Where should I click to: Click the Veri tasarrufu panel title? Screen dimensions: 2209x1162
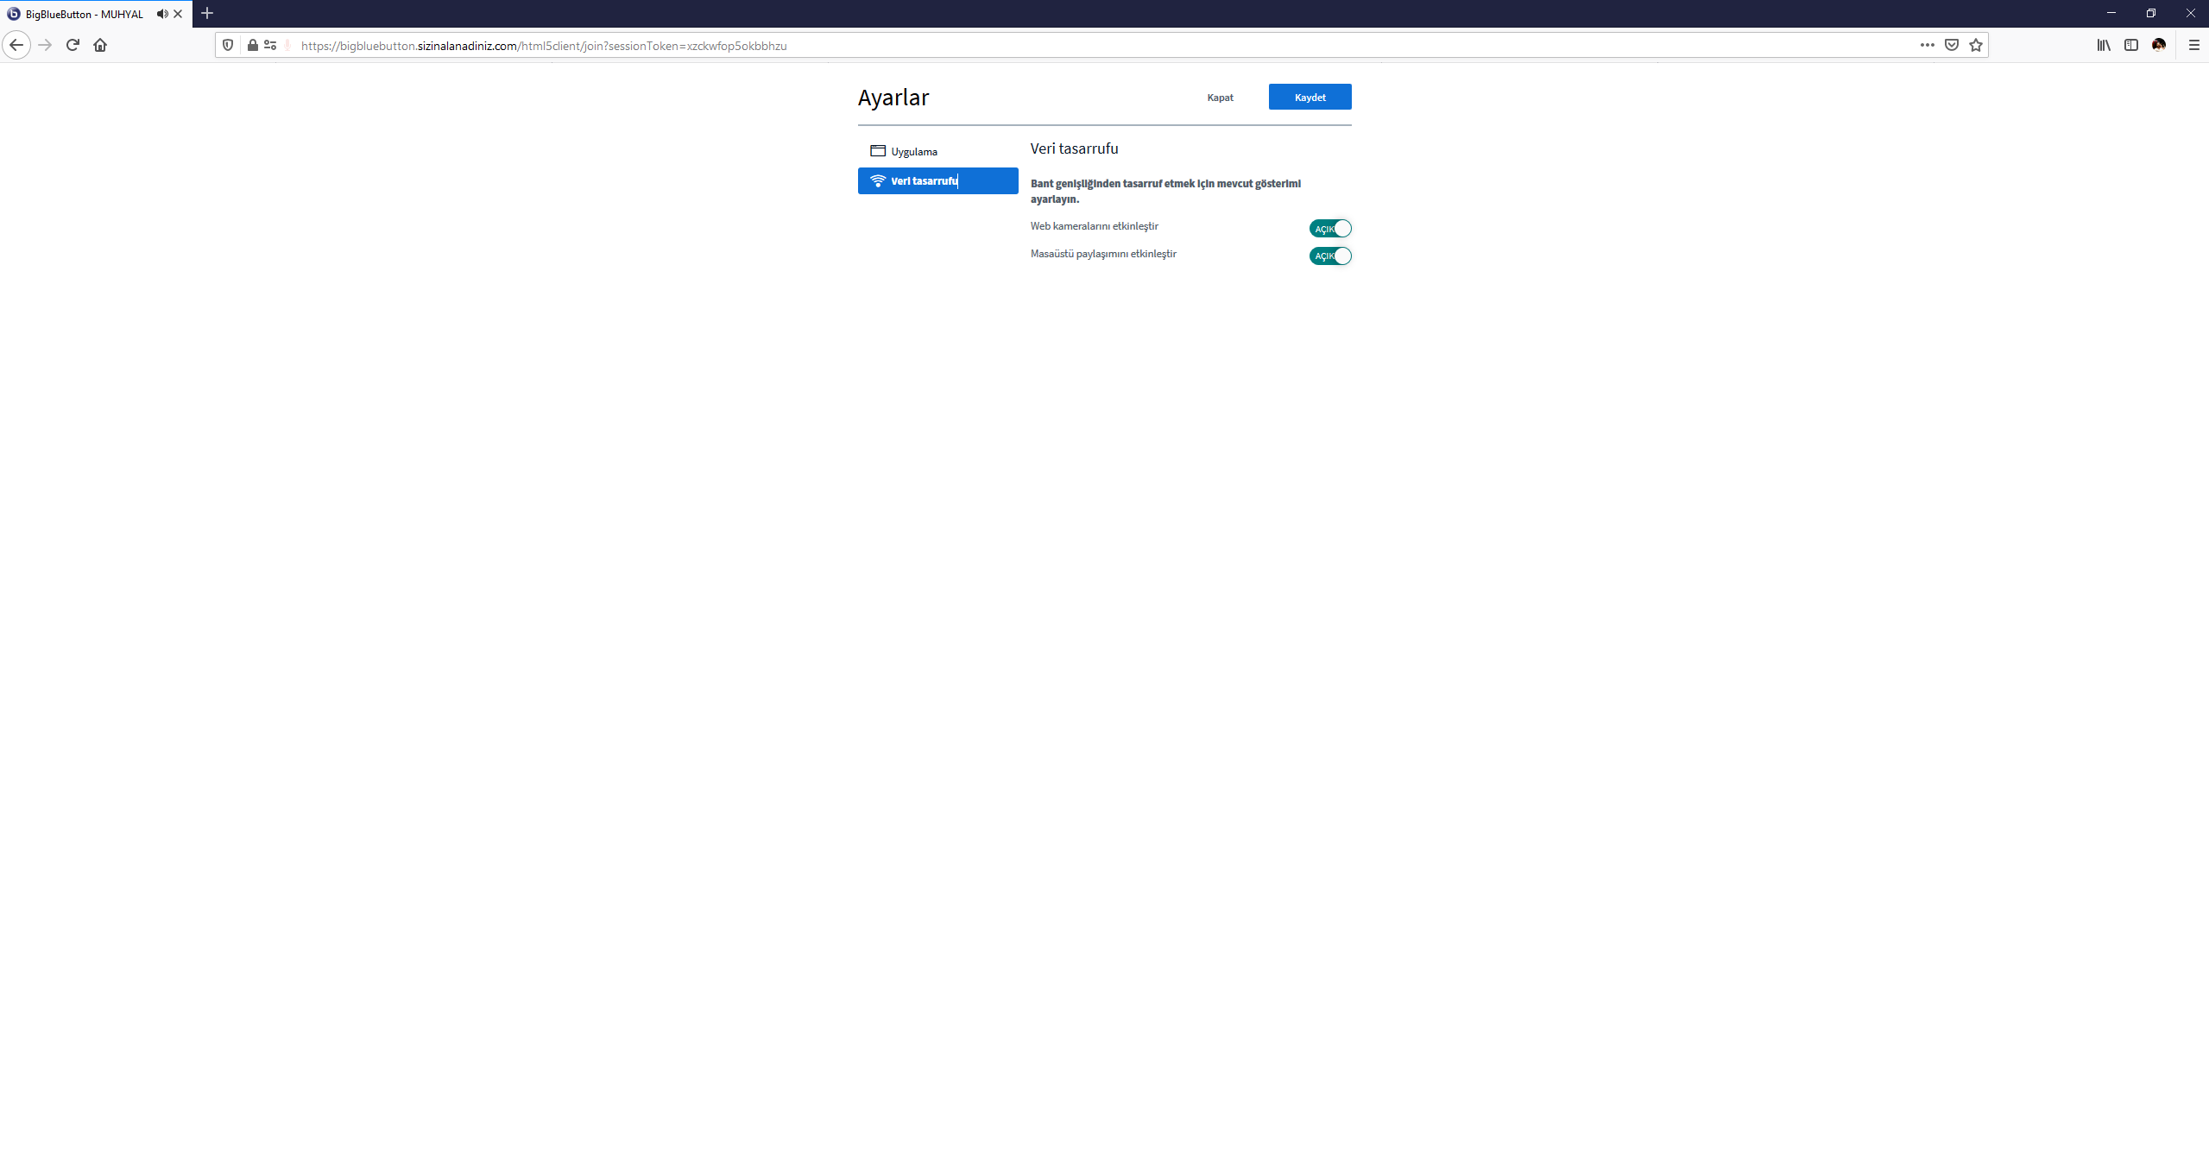click(x=1074, y=148)
